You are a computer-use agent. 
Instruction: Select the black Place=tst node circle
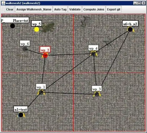tap(12, 26)
